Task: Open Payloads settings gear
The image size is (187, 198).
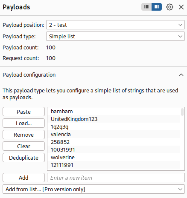Action: tap(169, 7)
